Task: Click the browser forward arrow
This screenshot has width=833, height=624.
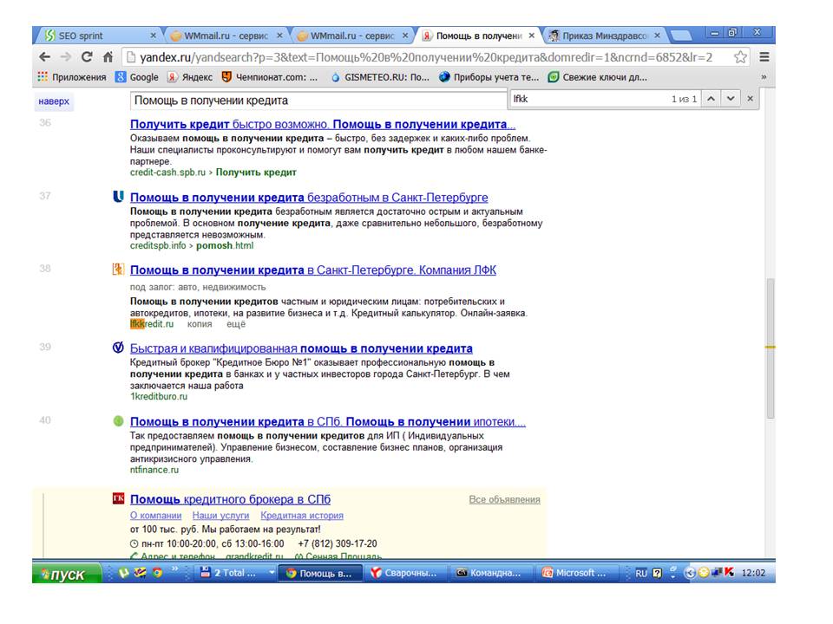Action: pos(66,57)
